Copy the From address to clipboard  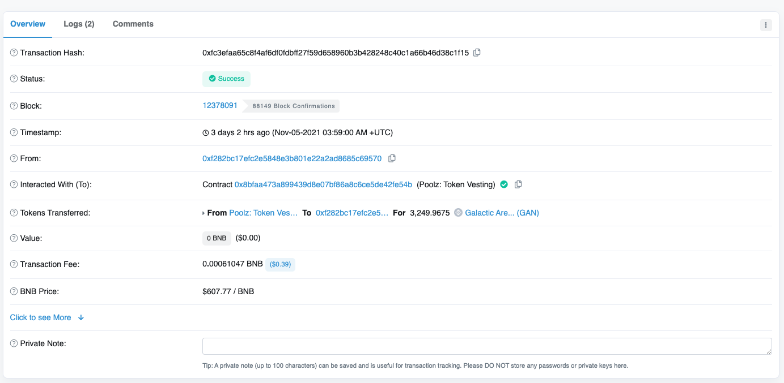(x=392, y=158)
